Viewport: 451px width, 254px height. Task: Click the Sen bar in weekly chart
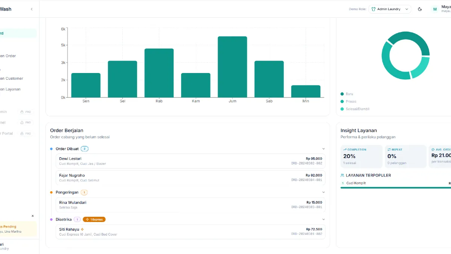point(86,85)
